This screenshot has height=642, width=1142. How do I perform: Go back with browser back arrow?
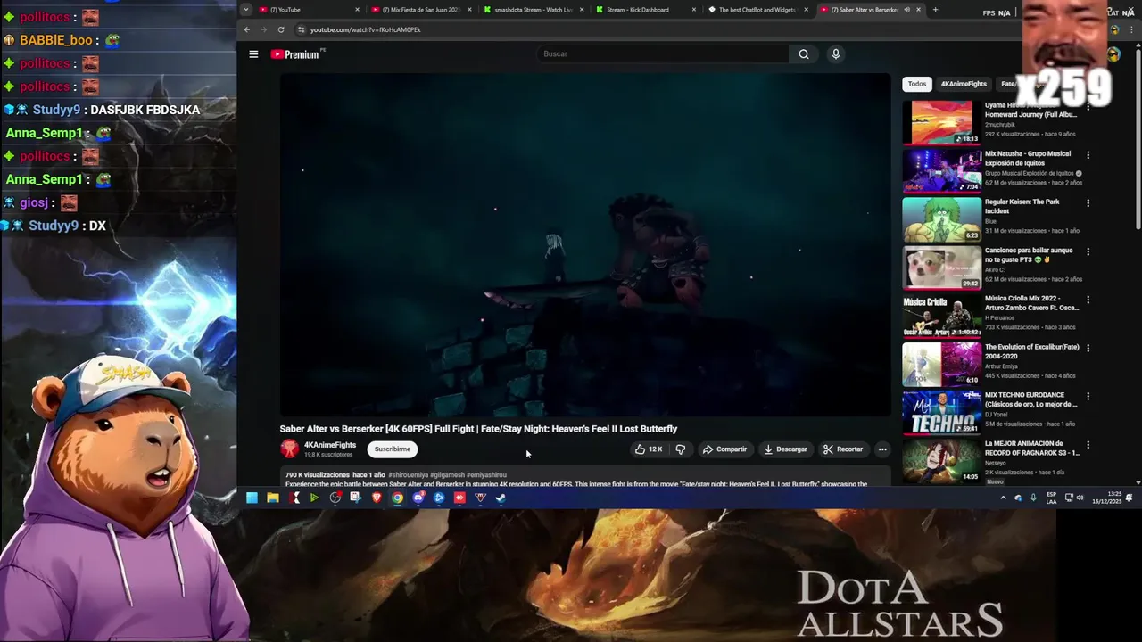coord(247,29)
